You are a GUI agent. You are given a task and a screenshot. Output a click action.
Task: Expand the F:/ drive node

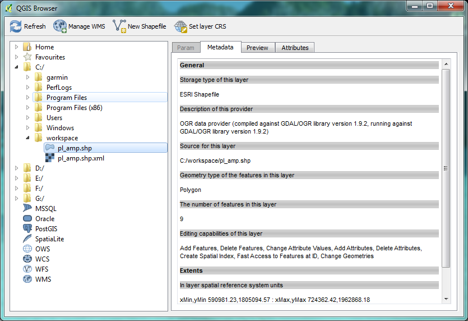pos(16,189)
